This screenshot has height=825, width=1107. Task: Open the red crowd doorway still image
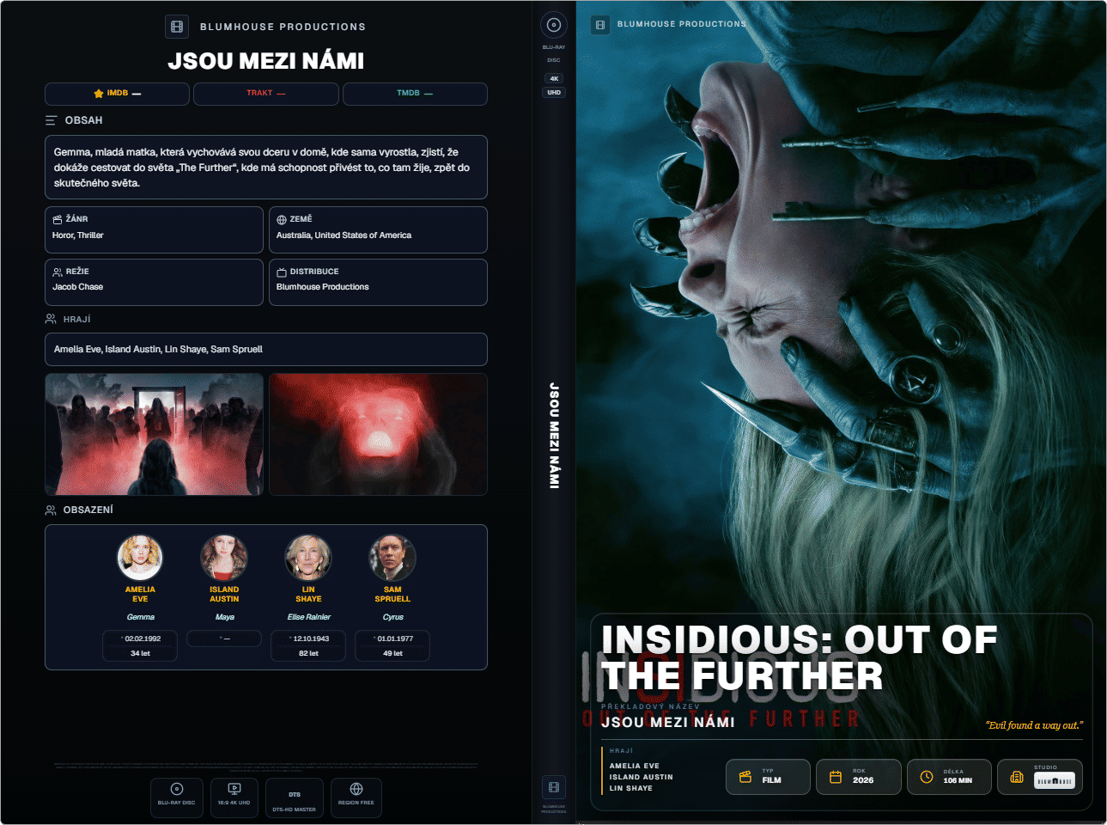[x=155, y=434]
